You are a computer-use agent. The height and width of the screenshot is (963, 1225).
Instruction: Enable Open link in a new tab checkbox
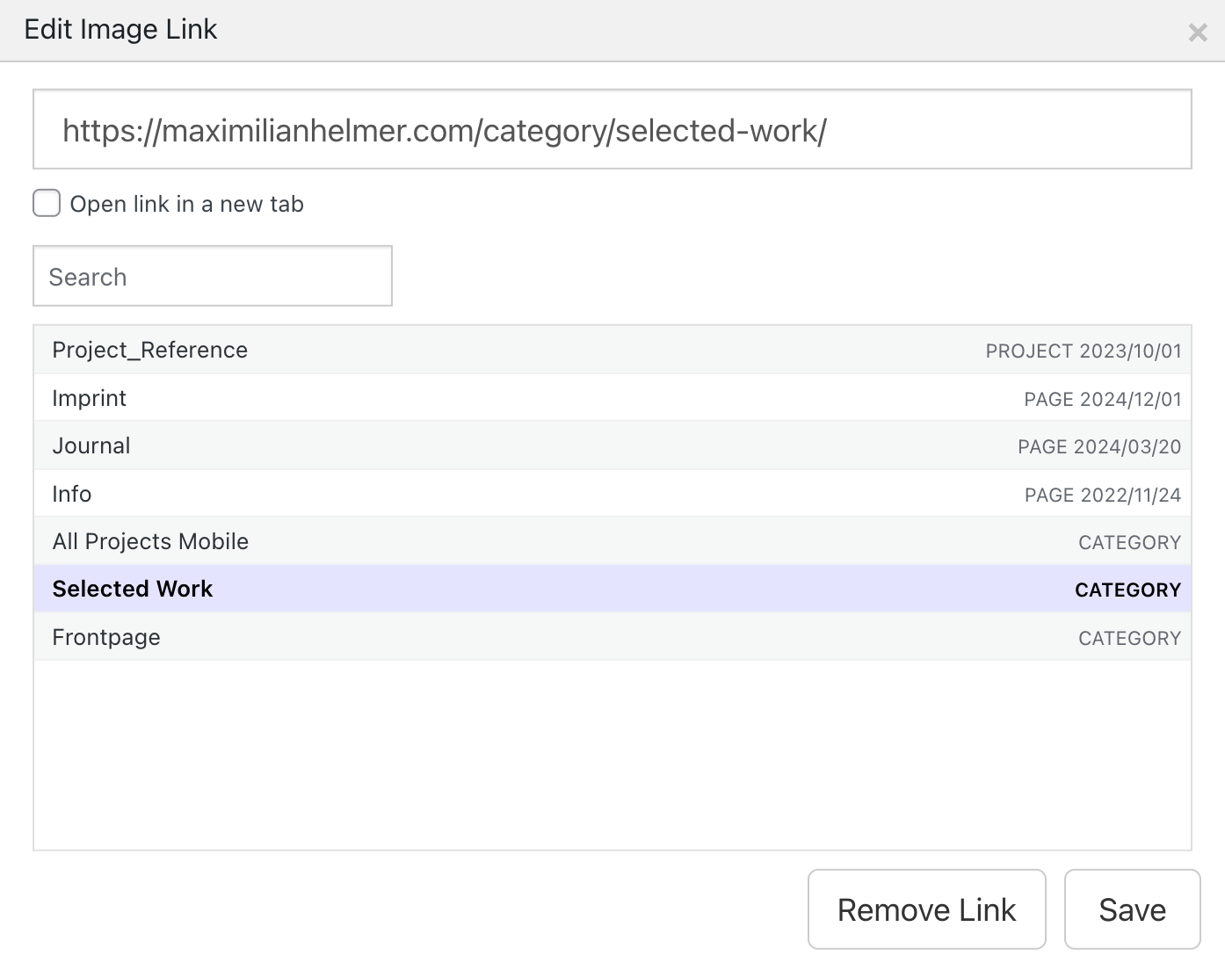click(47, 203)
